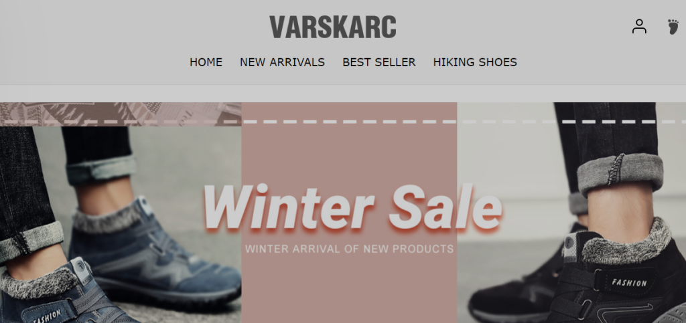Click the Winter Sale banner headline

352,207
